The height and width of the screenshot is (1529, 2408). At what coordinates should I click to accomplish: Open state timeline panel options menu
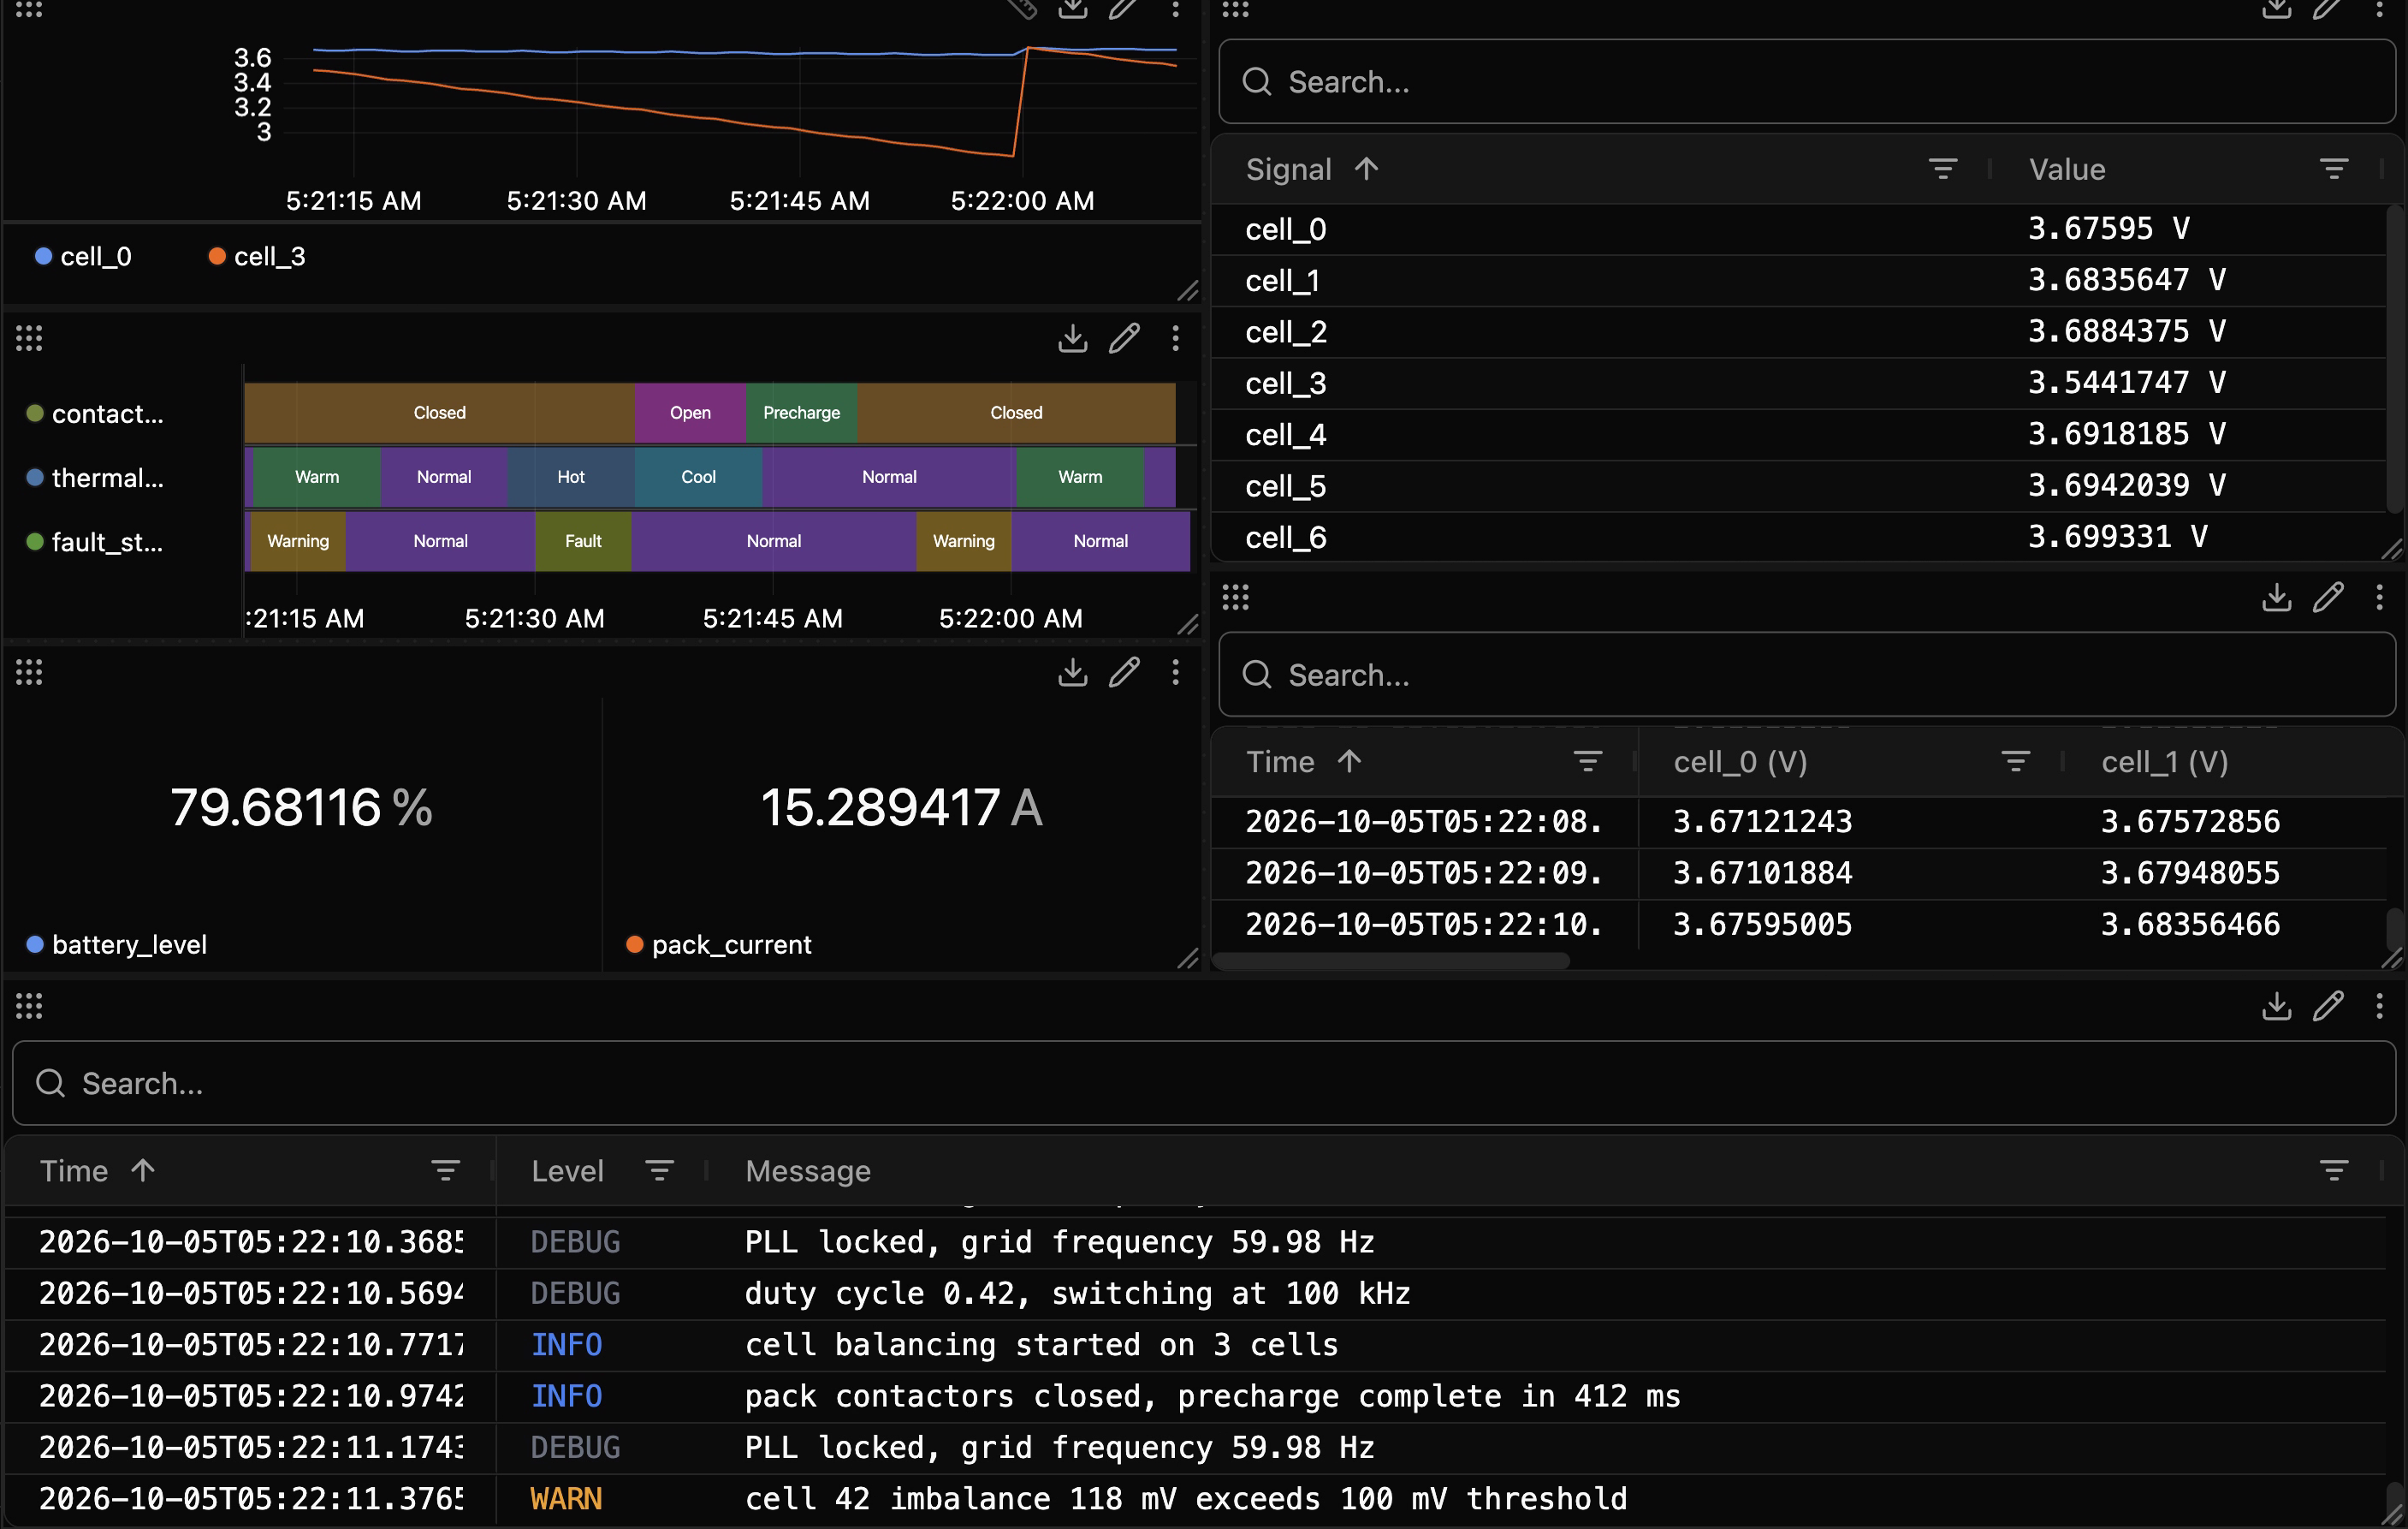point(1175,338)
